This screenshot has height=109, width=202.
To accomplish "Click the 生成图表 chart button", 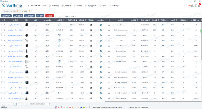I will pyautogui.click(x=30, y=16).
